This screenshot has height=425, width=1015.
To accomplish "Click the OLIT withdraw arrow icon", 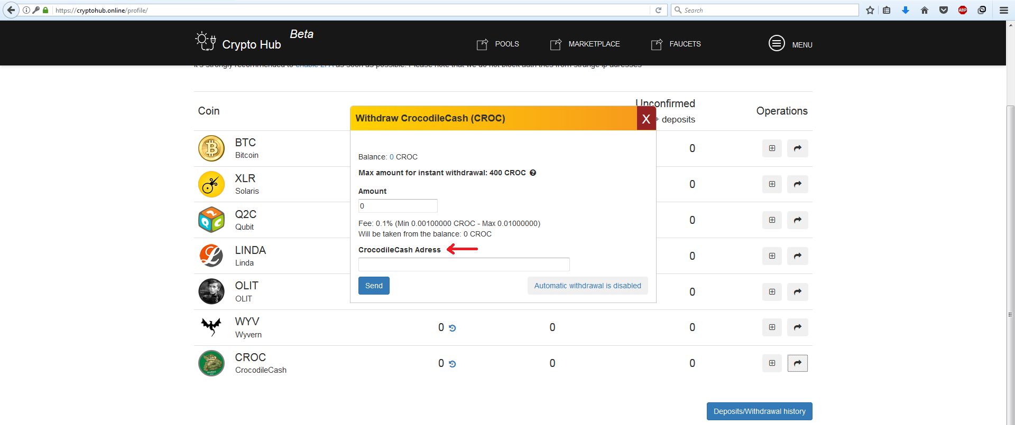I will (x=798, y=292).
